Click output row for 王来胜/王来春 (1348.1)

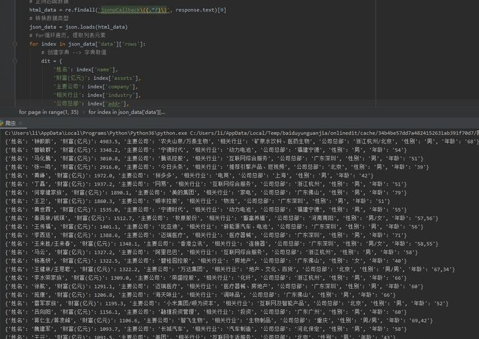[222, 244]
